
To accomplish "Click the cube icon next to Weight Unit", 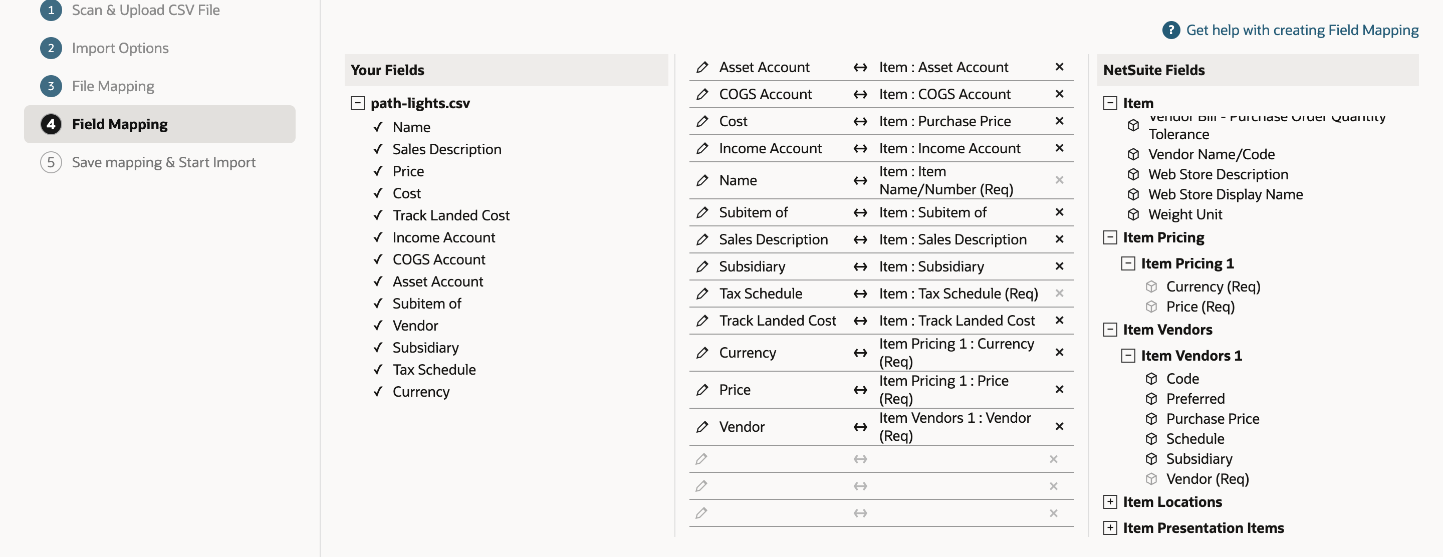I will click(1133, 214).
